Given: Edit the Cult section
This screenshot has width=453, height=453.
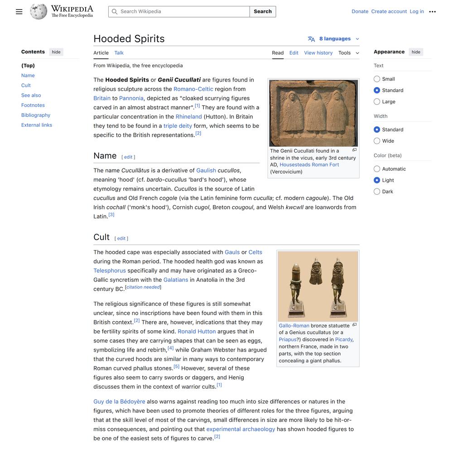Looking at the screenshot, I should (x=121, y=238).
